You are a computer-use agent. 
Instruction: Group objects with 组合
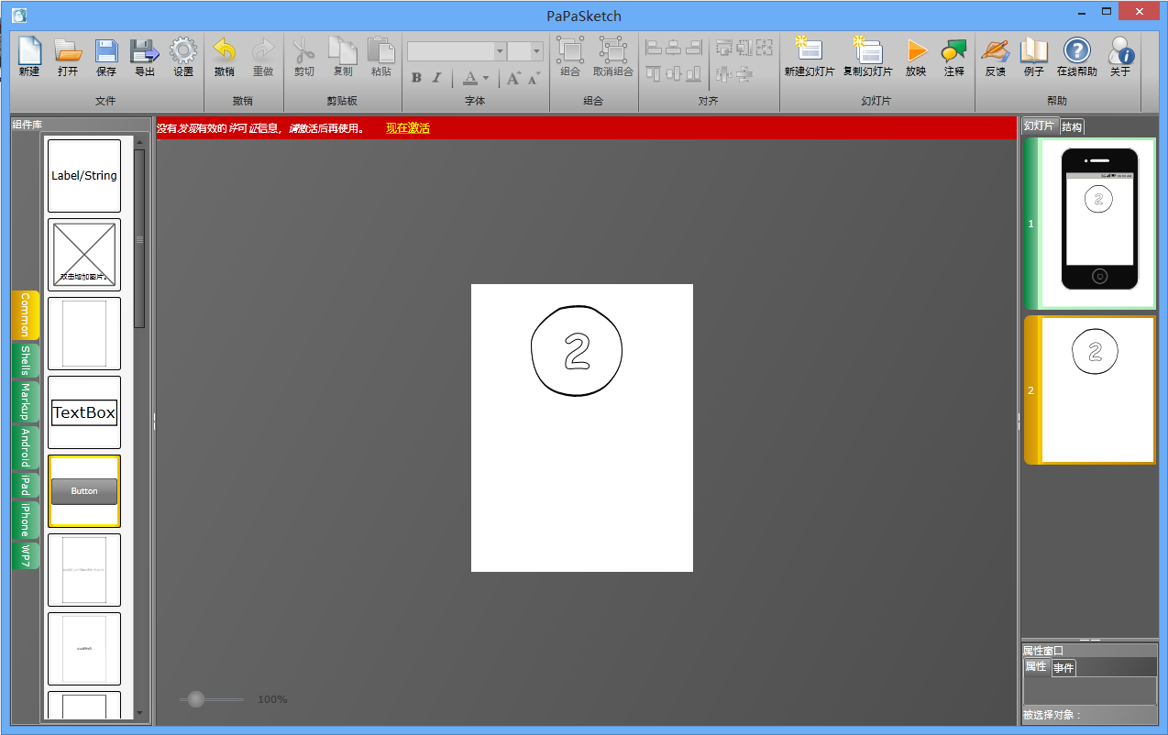tap(570, 57)
